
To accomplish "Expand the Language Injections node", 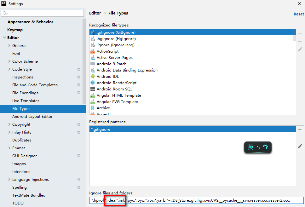I will (x=9, y=180).
